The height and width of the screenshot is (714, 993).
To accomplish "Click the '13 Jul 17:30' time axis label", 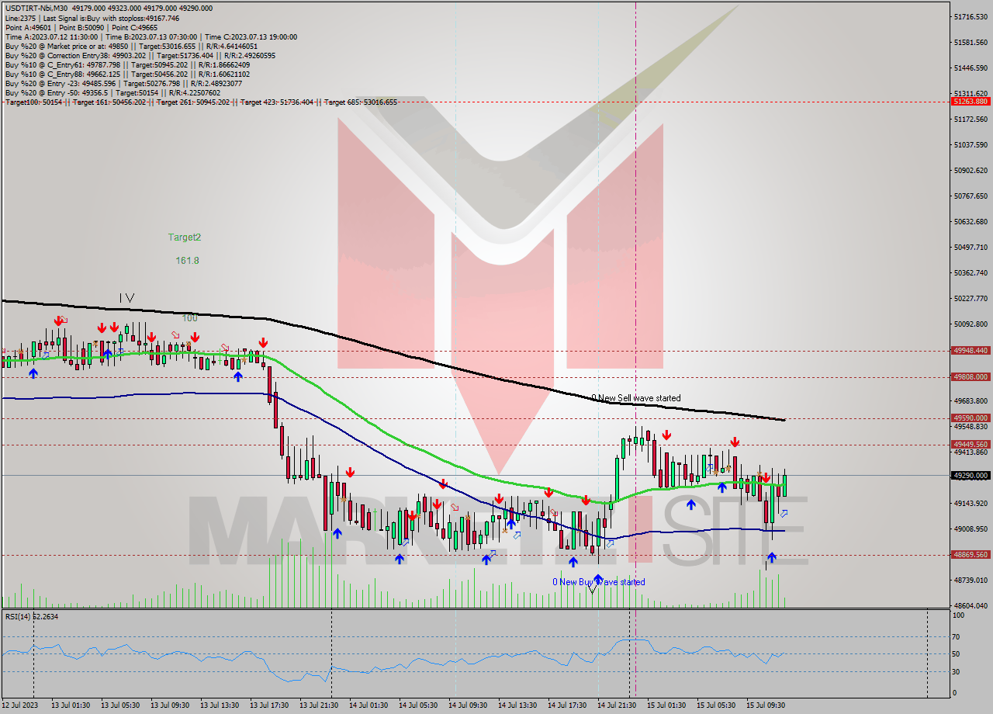I will [269, 705].
